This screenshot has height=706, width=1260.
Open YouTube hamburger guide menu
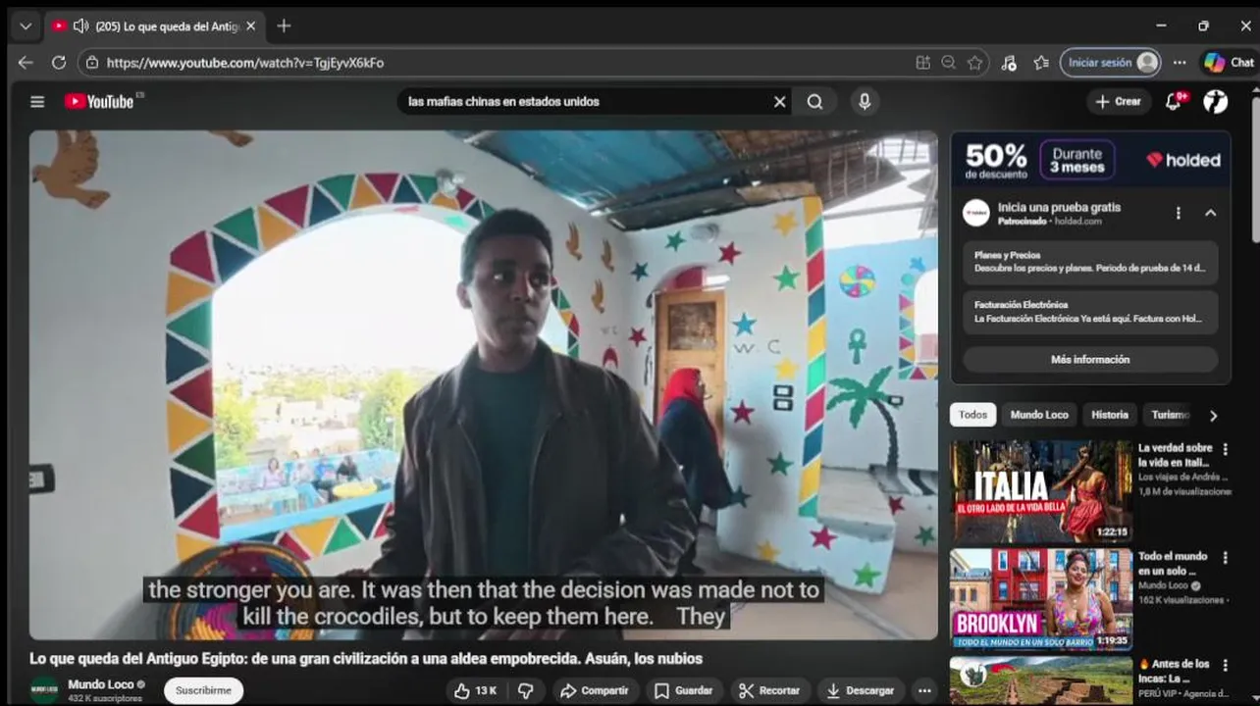(x=37, y=102)
